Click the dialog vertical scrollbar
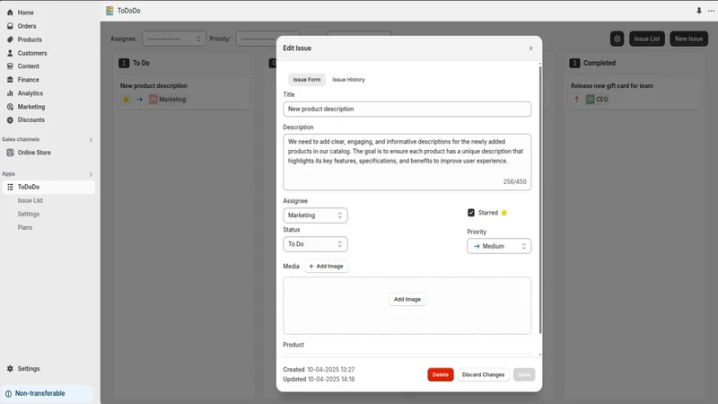 pos(540,199)
